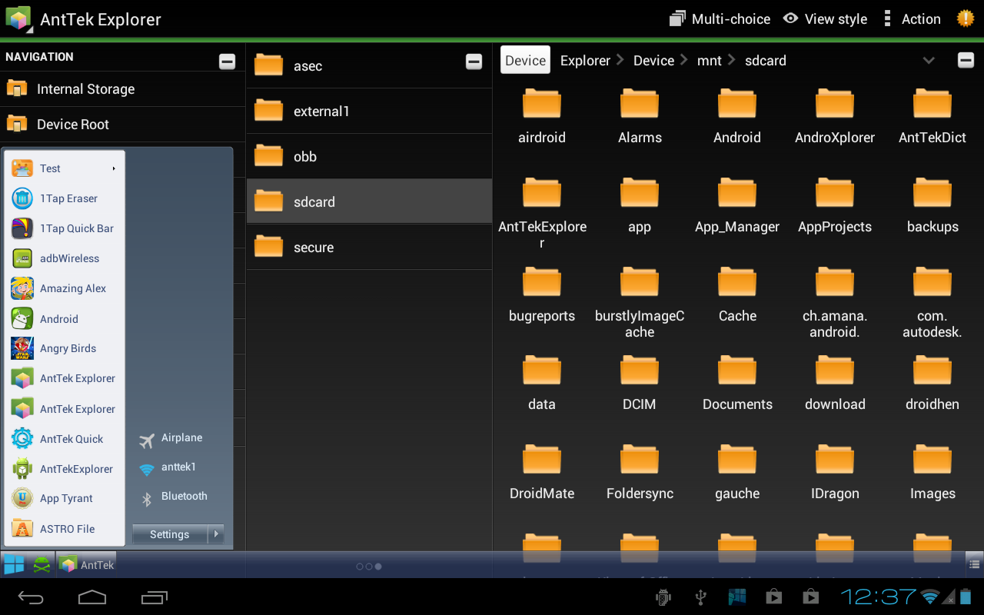Open Settings from the start menu
Viewport: 984px width, 615px height.
[x=169, y=534]
